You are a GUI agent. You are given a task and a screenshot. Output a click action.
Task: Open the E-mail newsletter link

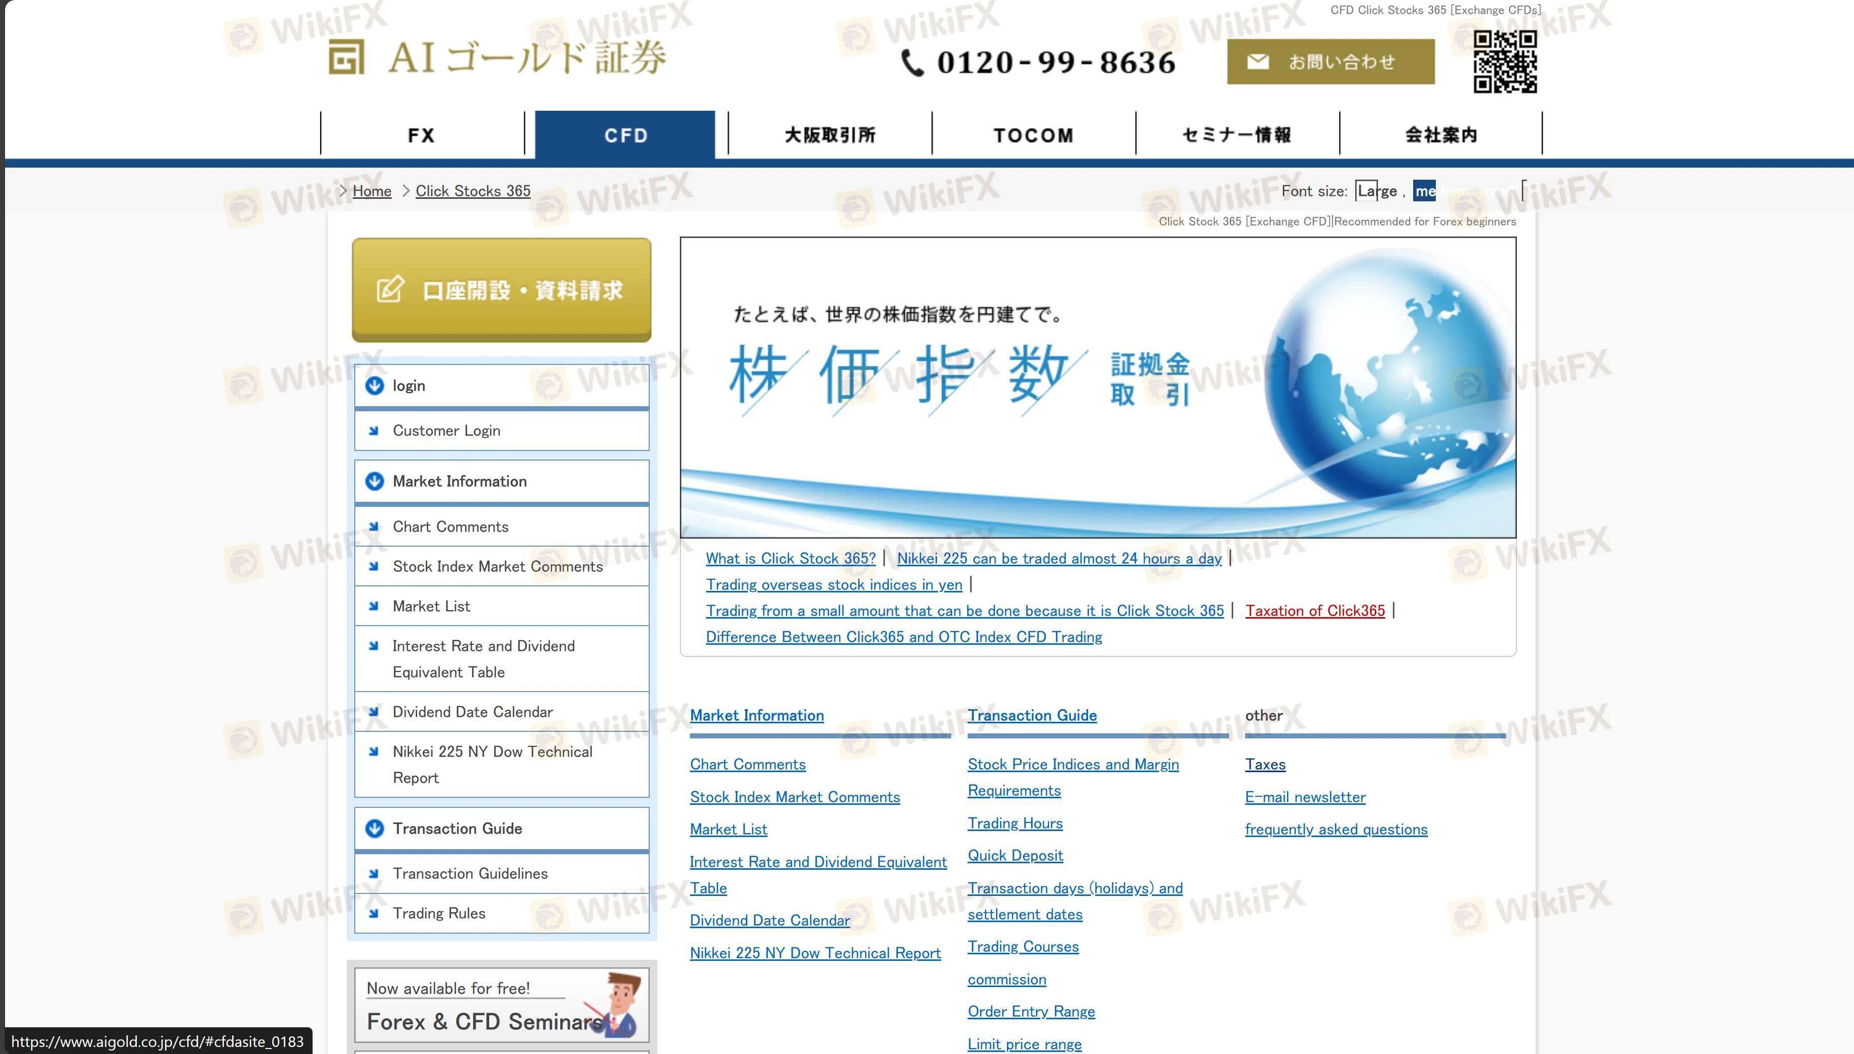(1305, 798)
